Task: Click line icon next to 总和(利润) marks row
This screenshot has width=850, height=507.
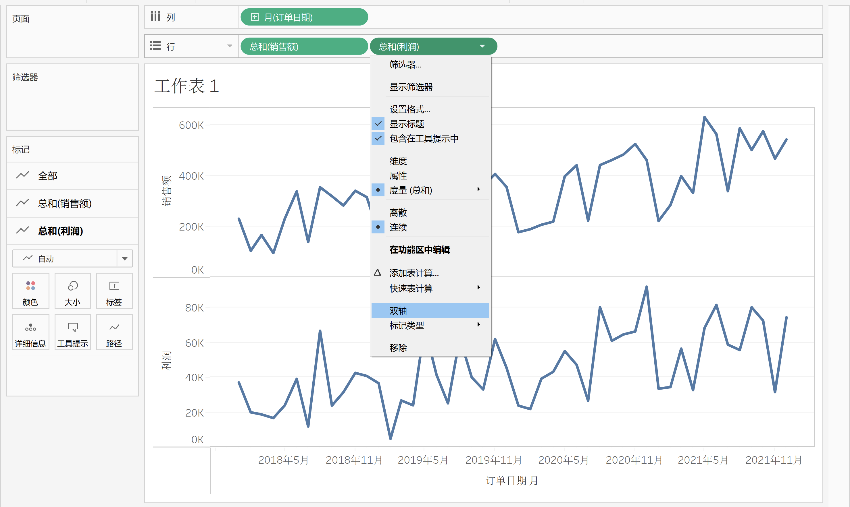Action: tap(23, 230)
